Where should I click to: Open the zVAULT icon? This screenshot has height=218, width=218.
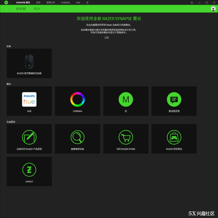pos(29,170)
